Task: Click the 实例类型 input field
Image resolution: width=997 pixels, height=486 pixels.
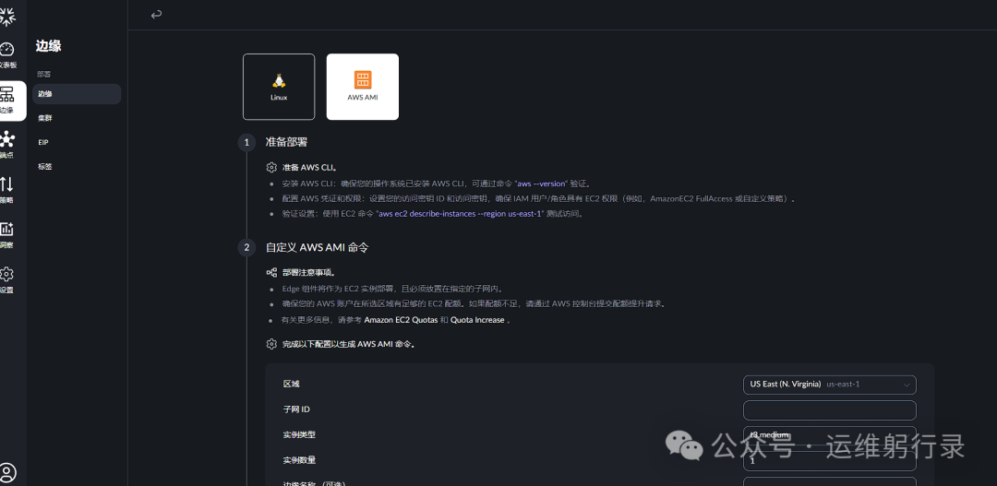Action: [829, 435]
